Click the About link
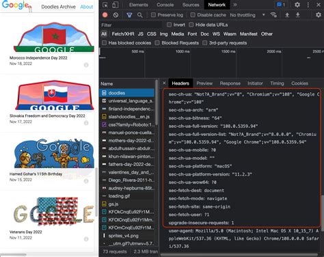 point(87,7)
